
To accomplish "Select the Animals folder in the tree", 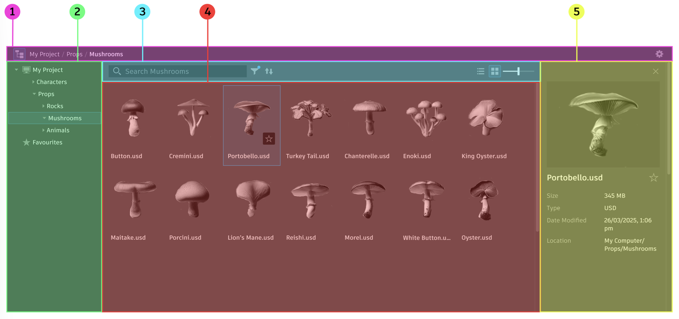I will (x=58, y=130).
